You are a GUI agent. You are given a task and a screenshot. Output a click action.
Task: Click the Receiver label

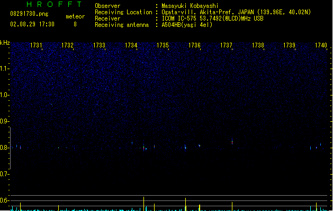pos(107,18)
